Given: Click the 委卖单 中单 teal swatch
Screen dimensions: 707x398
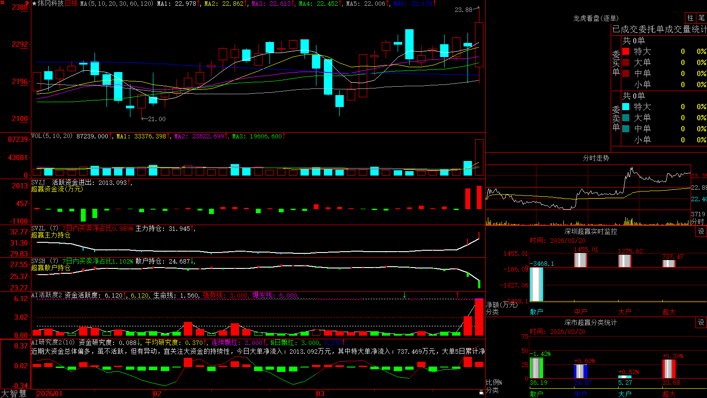Looking at the screenshot, I should [x=626, y=129].
